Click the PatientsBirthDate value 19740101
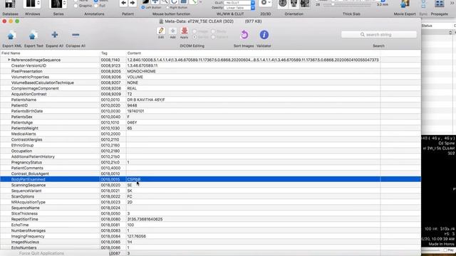 [x=135, y=111]
